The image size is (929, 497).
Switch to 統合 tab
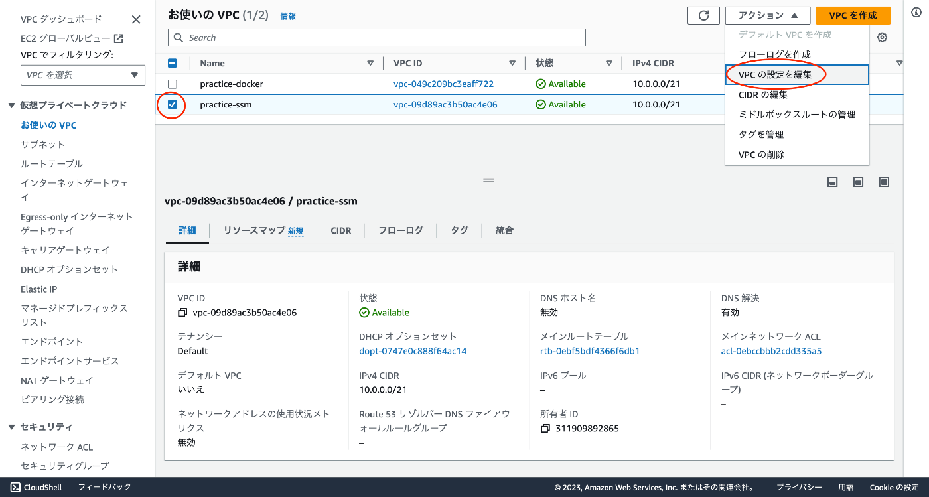[x=504, y=230]
